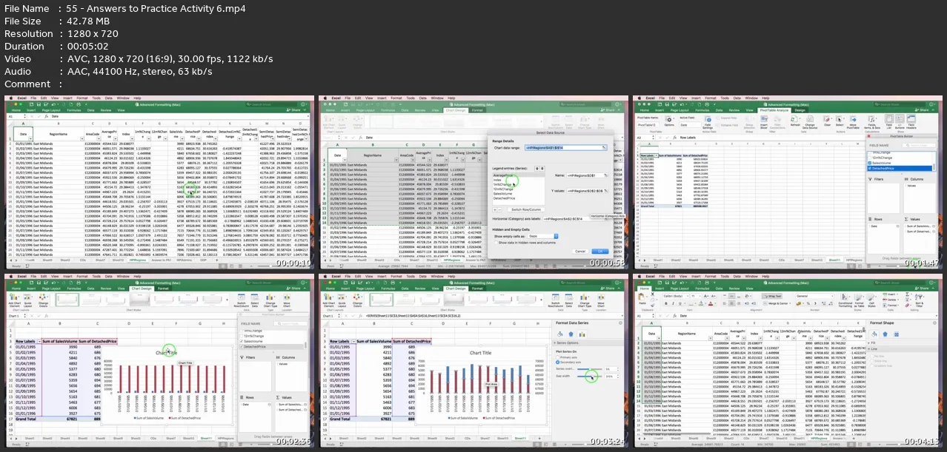Image resolution: width=947 pixels, height=452 pixels.
Task: Click move-series-up arrow in the 00:00:58 dialog
Action: coord(537,169)
